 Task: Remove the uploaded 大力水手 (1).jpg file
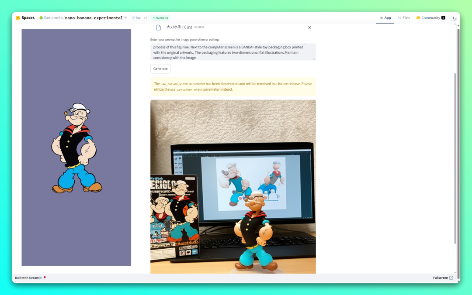pos(310,27)
